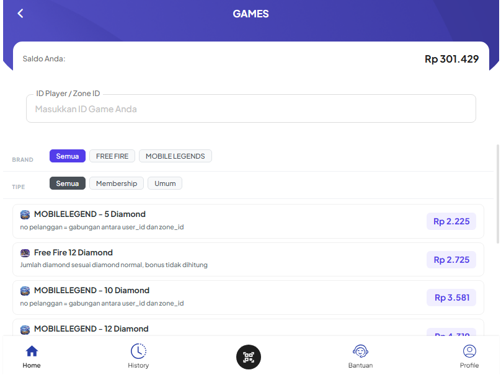Image resolution: width=501 pixels, height=375 pixels.
Task: Open the Profile icon
Action: click(x=469, y=351)
